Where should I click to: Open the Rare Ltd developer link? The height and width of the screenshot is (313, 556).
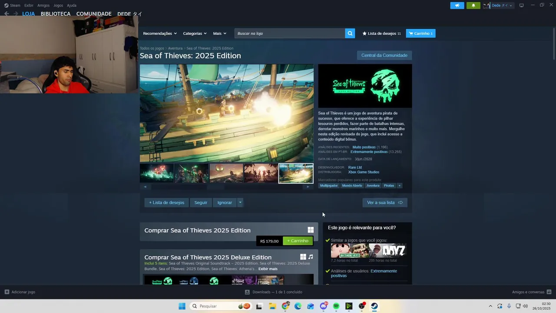355,167
